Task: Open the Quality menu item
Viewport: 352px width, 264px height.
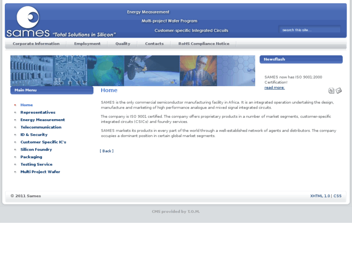Action: point(123,44)
